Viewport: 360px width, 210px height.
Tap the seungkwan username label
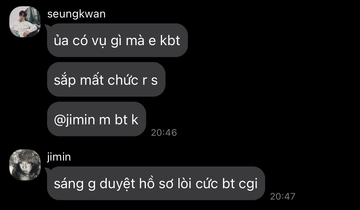pyautogui.click(x=76, y=14)
